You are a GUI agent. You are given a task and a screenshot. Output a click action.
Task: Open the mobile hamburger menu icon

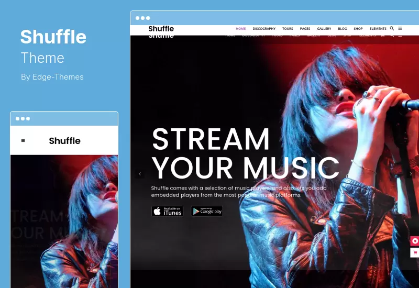(23, 140)
